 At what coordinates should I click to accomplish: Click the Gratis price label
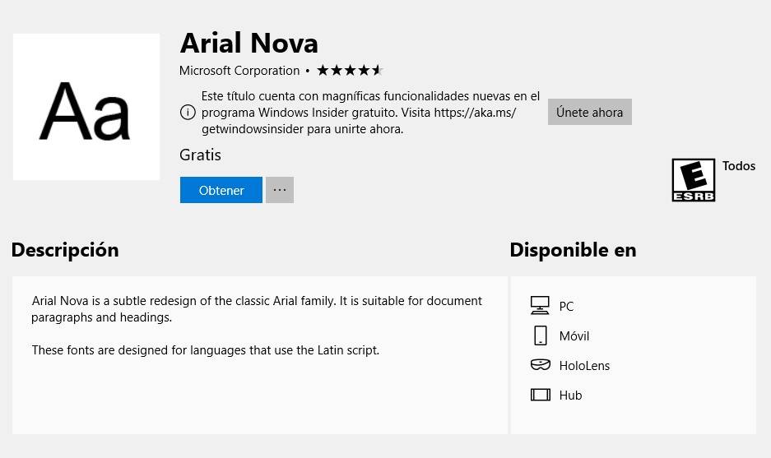click(x=200, y=155)
